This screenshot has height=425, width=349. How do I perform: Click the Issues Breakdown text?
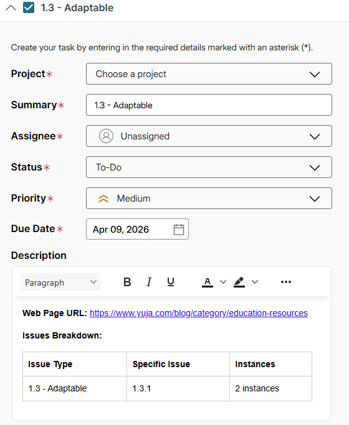[x=62, y=335]
